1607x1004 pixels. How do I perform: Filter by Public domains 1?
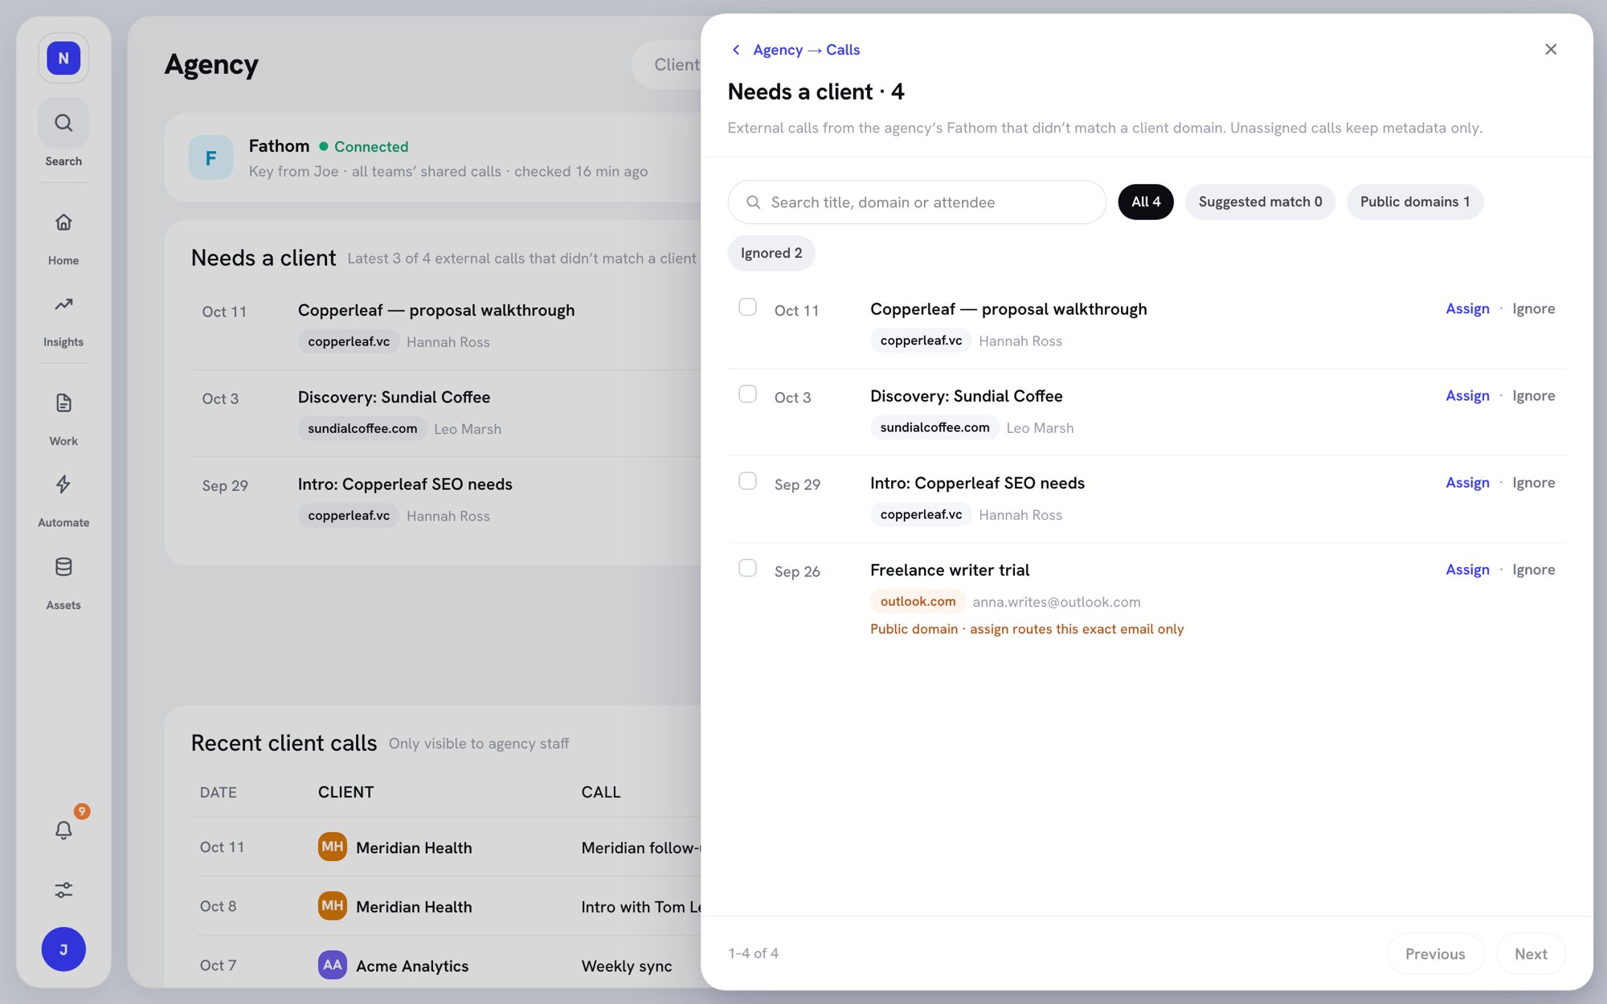(1415, 202)
